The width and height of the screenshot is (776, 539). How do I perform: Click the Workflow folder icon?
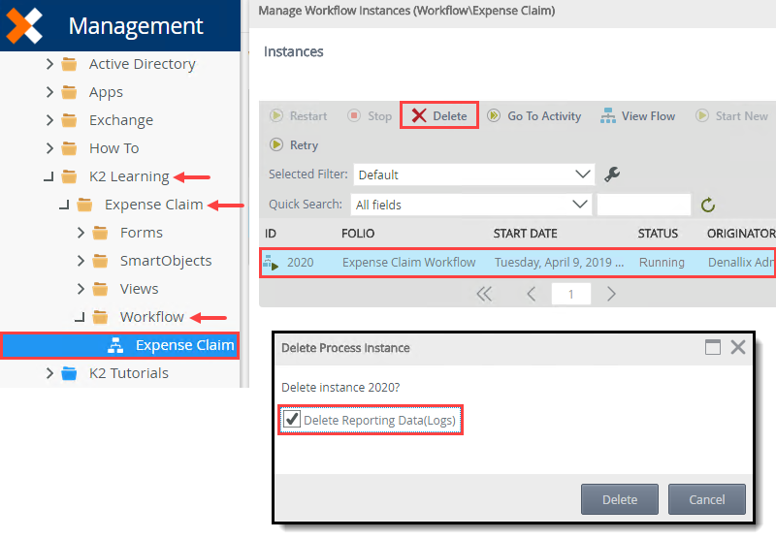(100, 317)
